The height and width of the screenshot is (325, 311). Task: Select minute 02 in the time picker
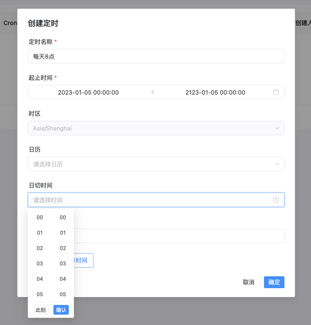[63, 248]
